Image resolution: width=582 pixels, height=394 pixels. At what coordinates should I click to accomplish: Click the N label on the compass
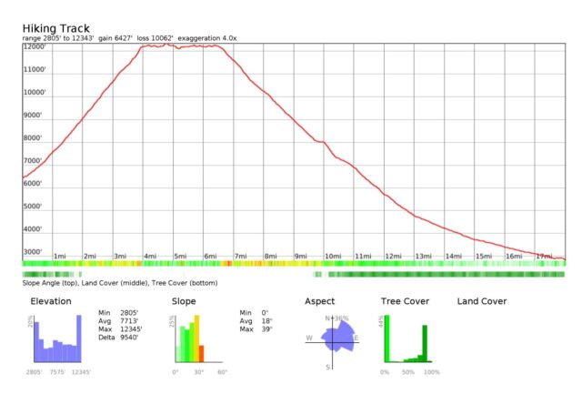[x=331, y=318]
